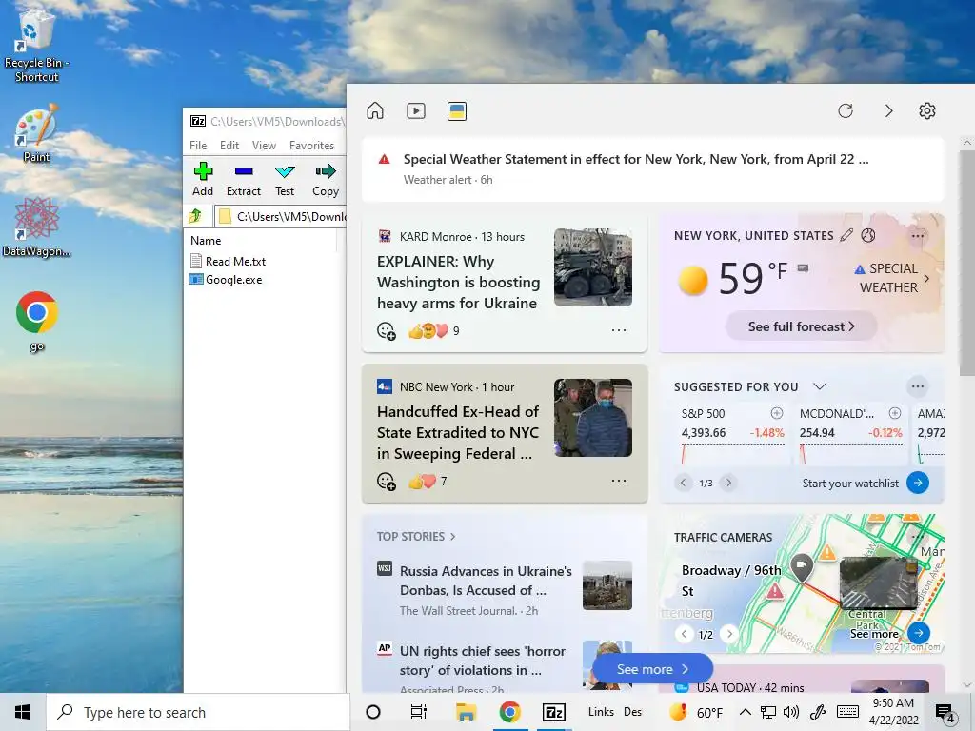This screenshot has height=731, width=975.
Task: Expand Suggested For You dropdown chevron
Action: click(820, 386)
